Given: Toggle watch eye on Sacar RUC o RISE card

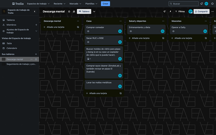Looking at the screenshot, I should click(88, 42).
